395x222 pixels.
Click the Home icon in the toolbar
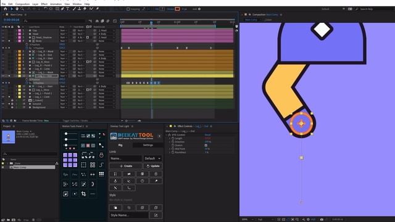tap(6, 9)
